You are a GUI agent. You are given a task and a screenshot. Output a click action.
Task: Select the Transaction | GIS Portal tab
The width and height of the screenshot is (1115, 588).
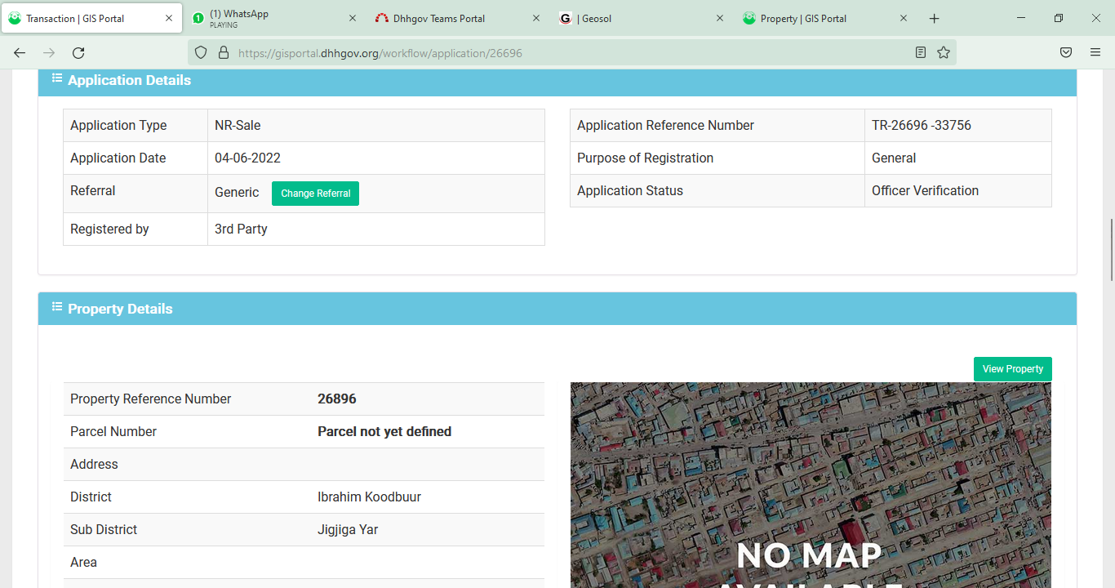pyautogui.click(x=91, y=18)
